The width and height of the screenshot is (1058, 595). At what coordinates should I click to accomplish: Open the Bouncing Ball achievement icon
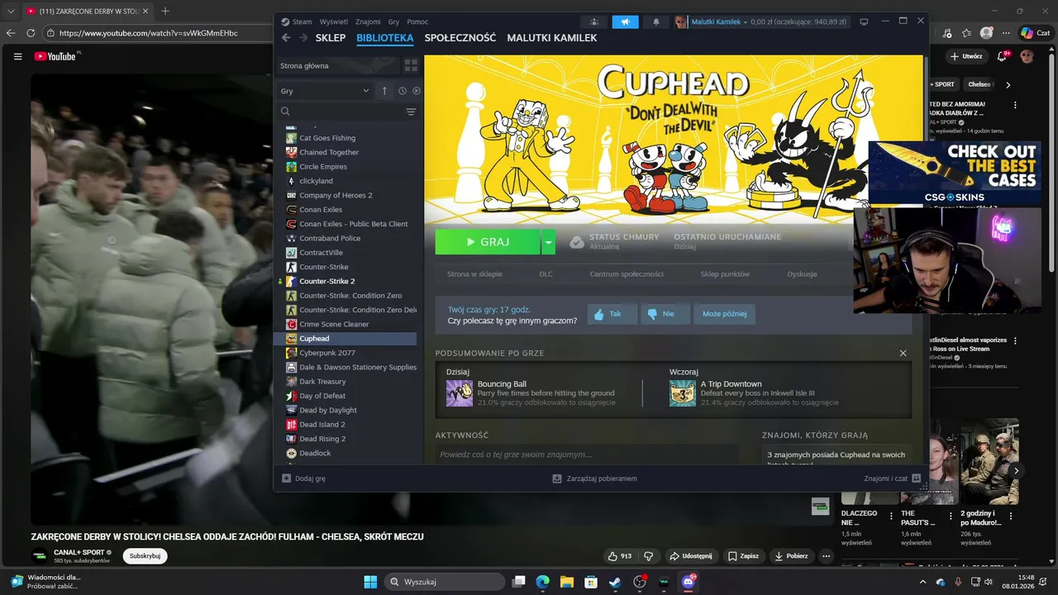point(460,393)
